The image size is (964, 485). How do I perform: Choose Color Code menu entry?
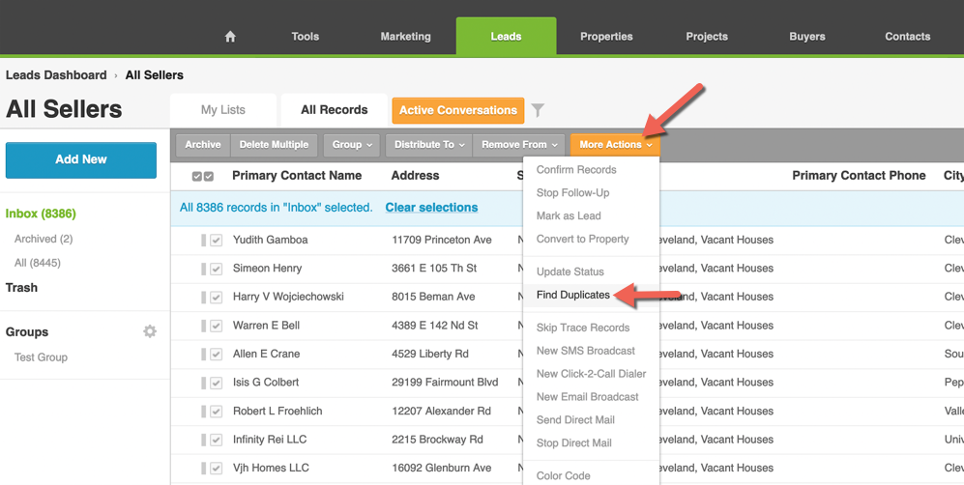(x=563, y=475)
